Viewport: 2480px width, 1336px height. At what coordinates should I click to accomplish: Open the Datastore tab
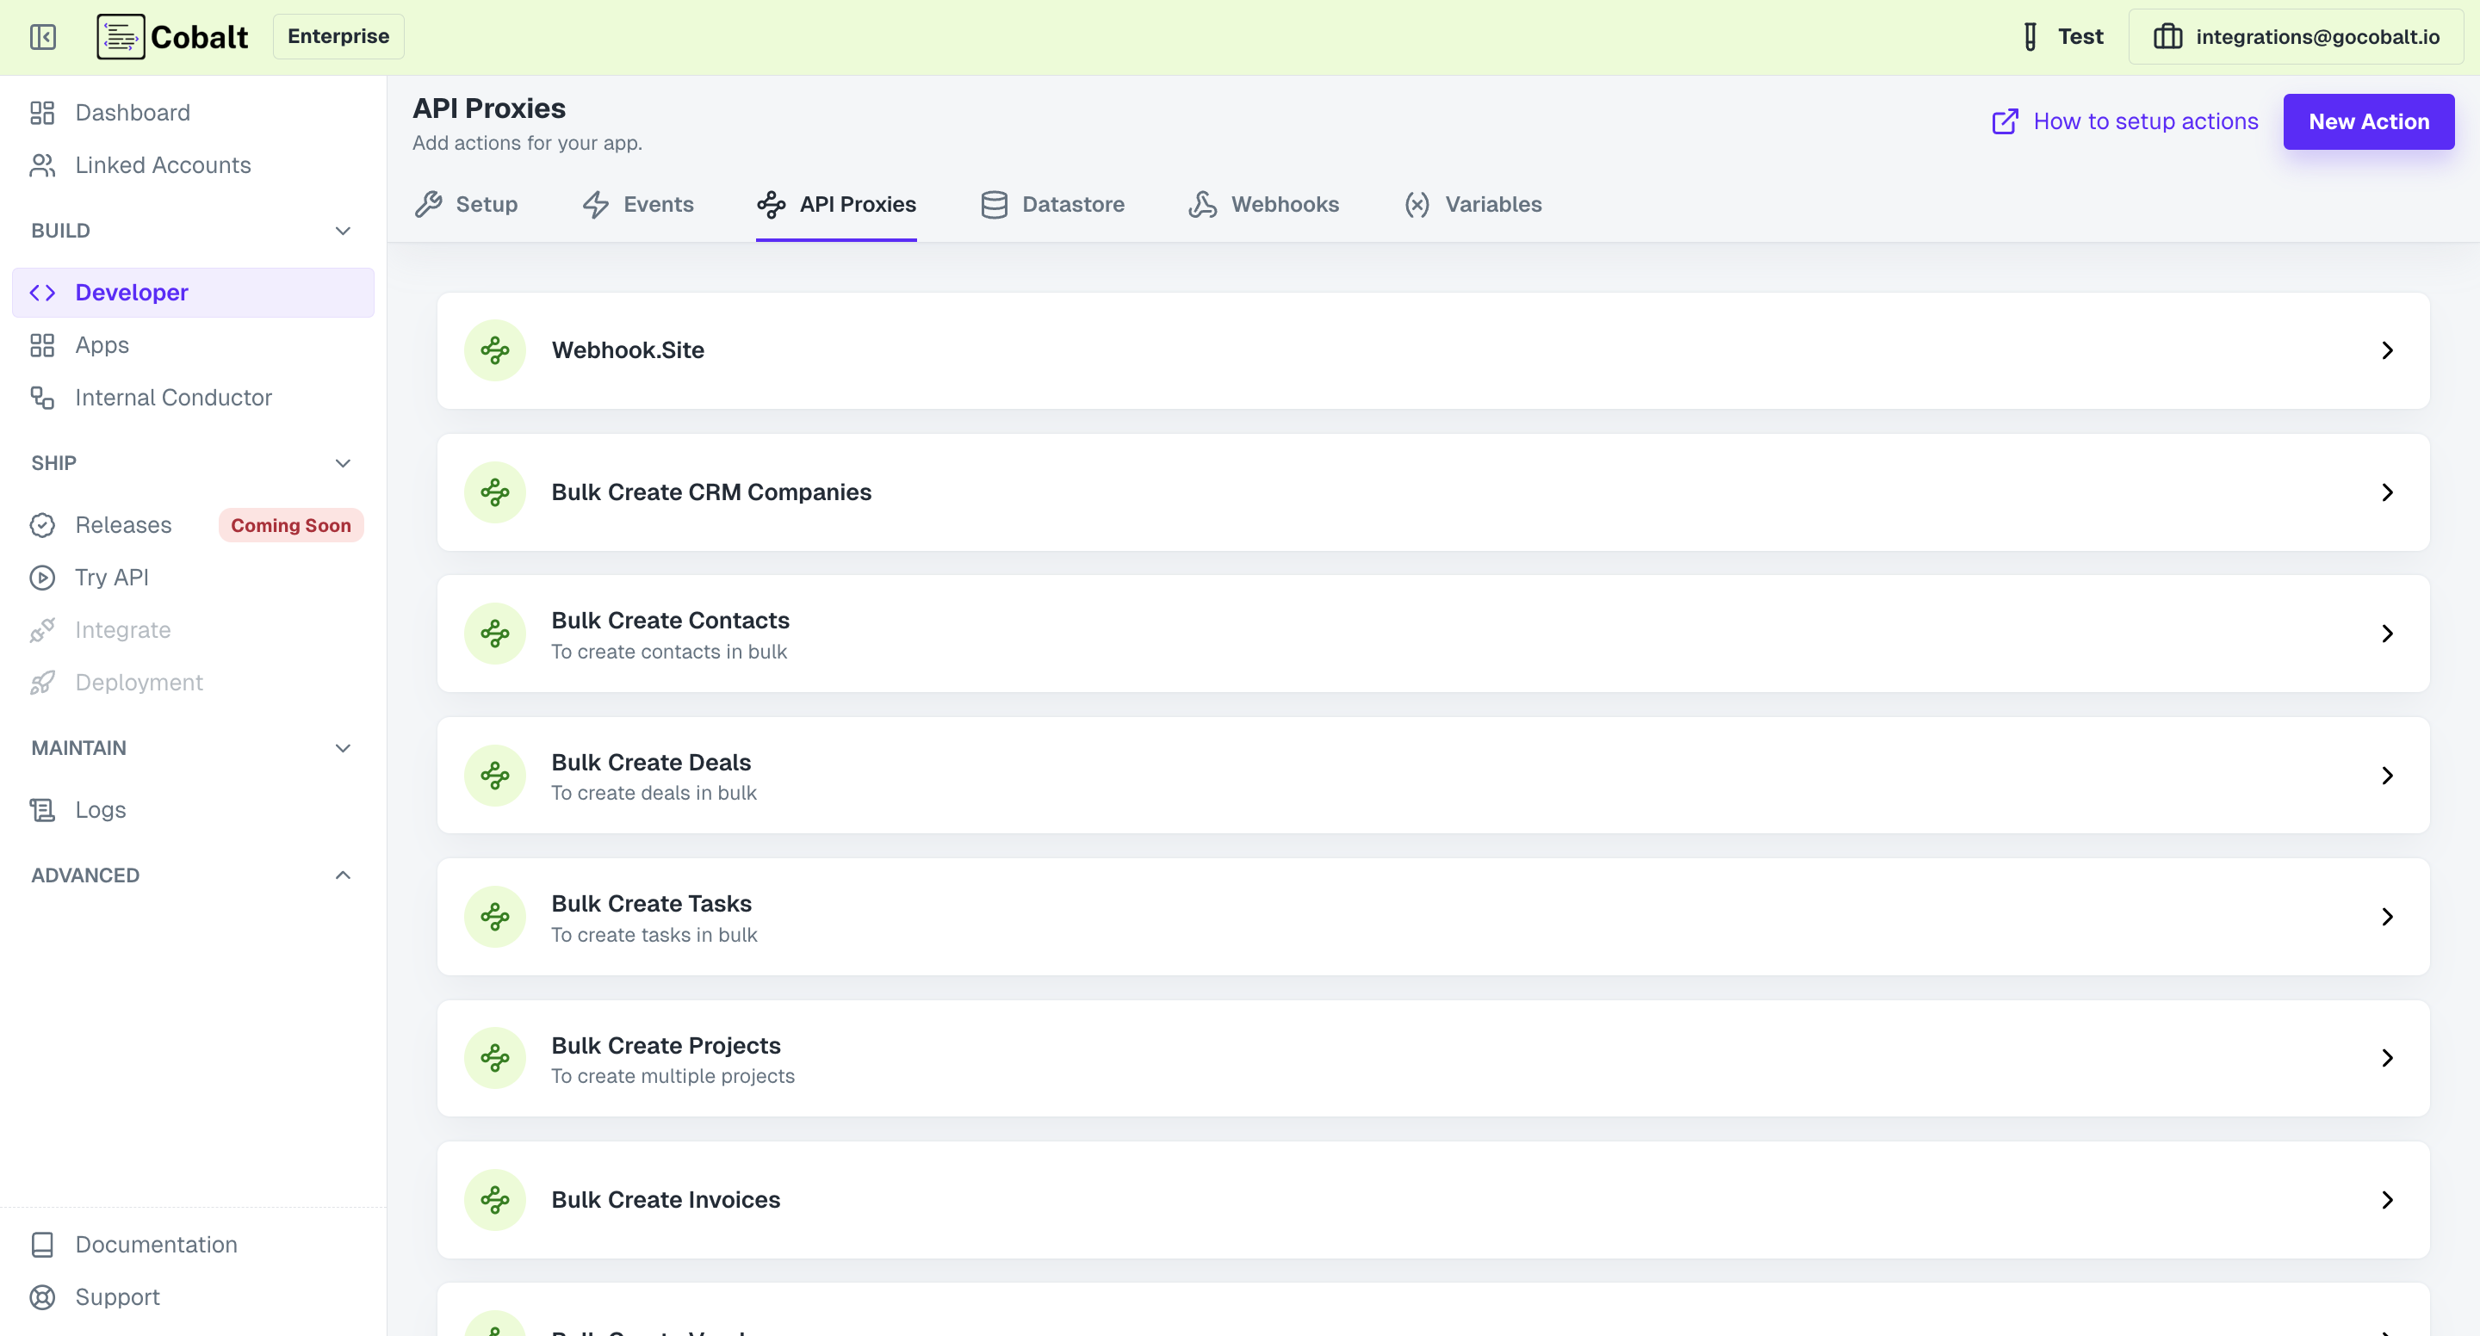(x=1053, y=204)
